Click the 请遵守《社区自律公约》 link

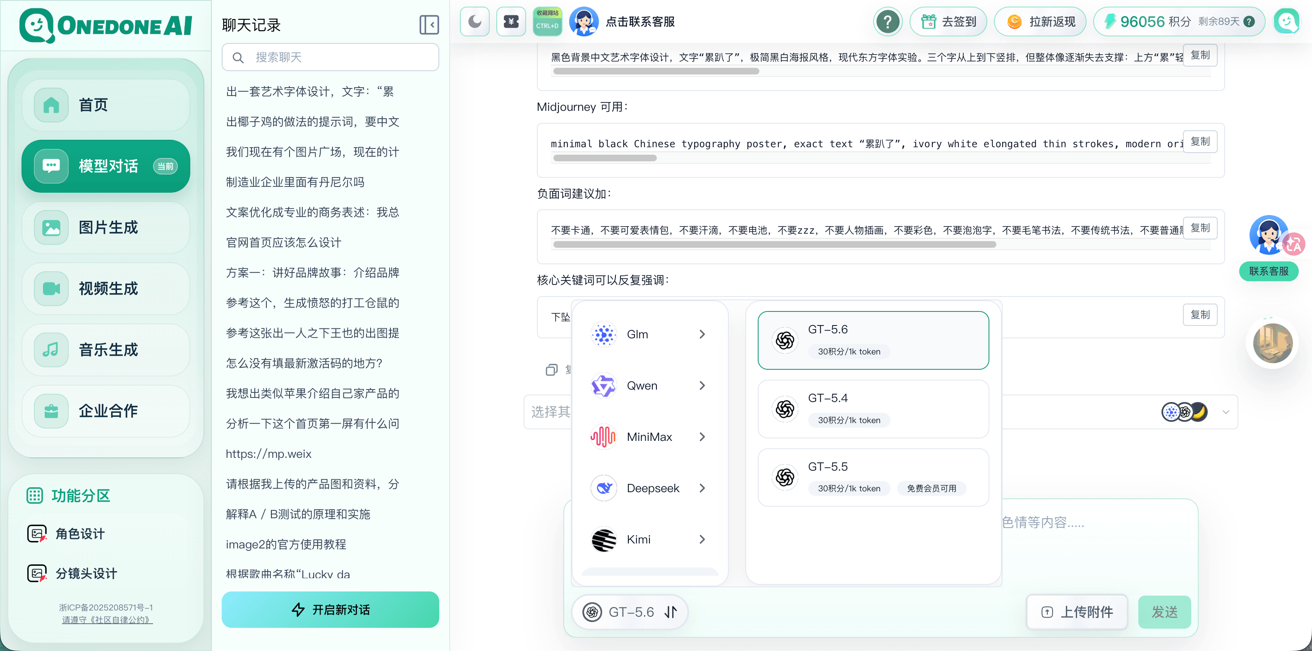click(x=107, y=620)
